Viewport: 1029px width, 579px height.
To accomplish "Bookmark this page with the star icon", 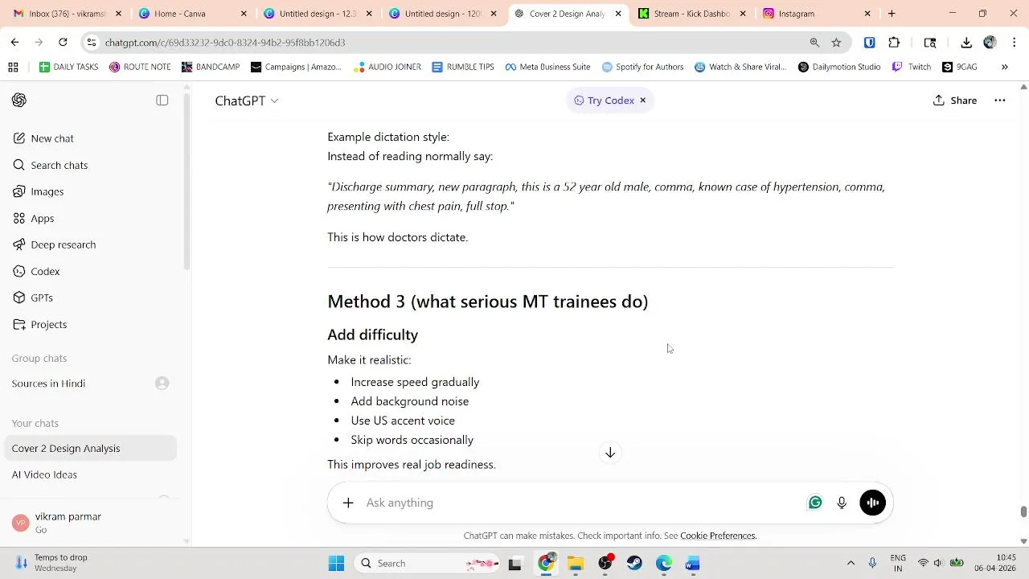I will tap(836, 43).
